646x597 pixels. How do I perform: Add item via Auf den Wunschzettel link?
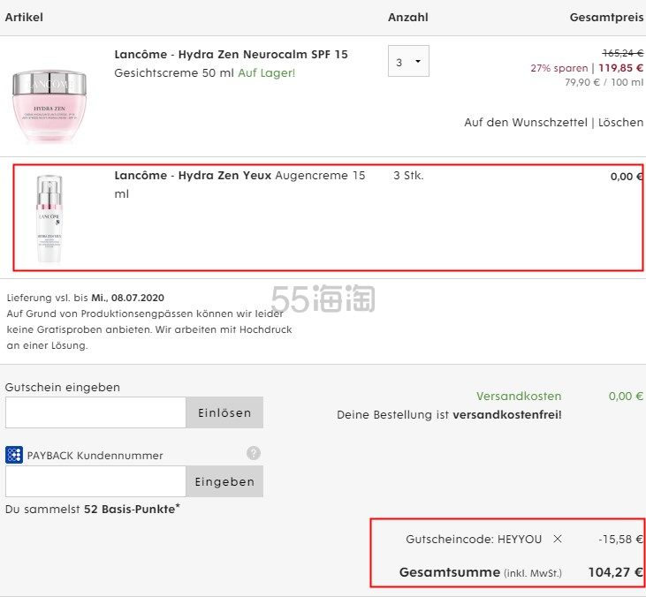(526, 122)
